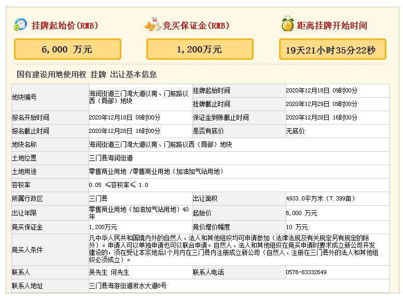Click the date 2020年12月29日 09时00分
Viewport: 403px width, 296px height.
click(x=322, y=104)
